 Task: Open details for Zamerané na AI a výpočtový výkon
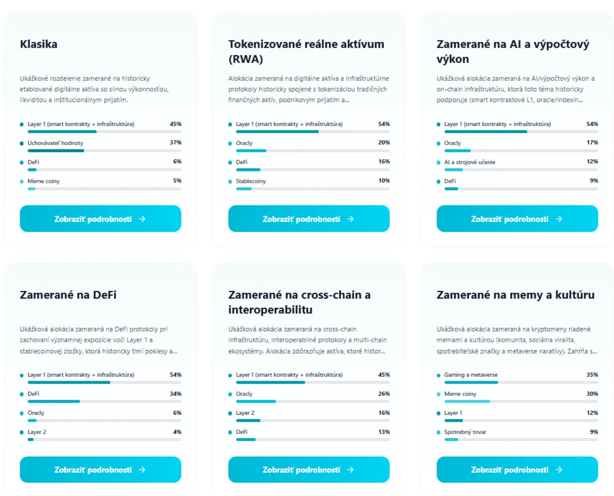point(517,219)
